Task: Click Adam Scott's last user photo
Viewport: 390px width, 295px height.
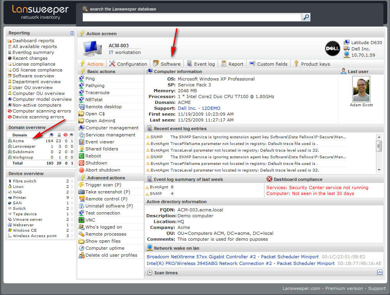Action: pyautogui.click(x=361, y=89)
